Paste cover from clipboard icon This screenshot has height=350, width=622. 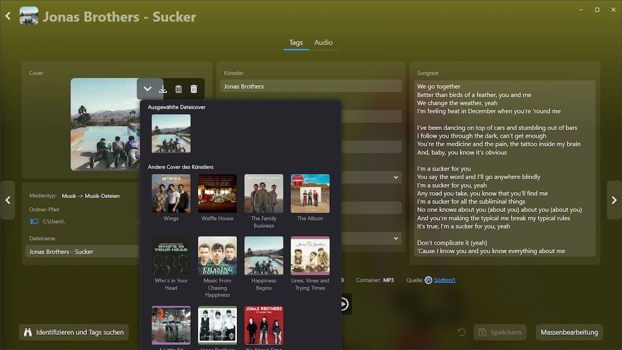pos(178,89)
